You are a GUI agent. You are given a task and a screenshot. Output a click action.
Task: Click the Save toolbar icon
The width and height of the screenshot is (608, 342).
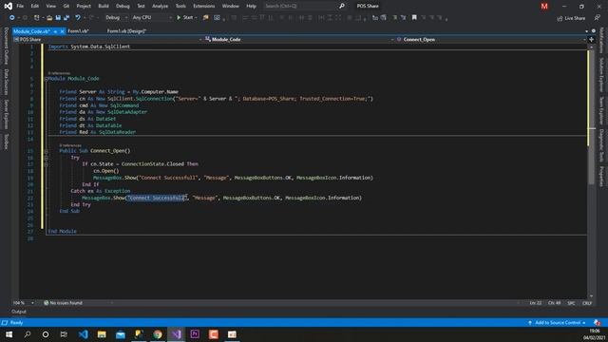pyautogui.click(x=58, y=17)
